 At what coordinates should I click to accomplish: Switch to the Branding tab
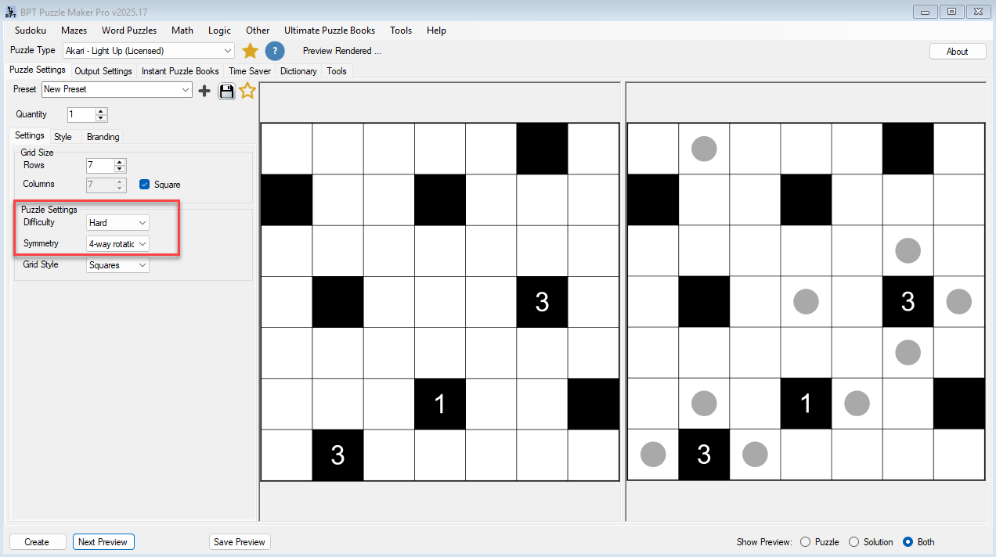click(x=102, y=136)
